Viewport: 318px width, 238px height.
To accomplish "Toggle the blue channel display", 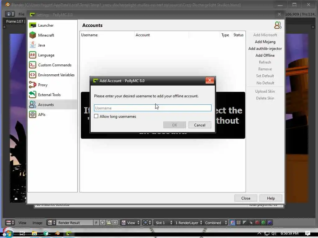I will [x=270, y=223].
